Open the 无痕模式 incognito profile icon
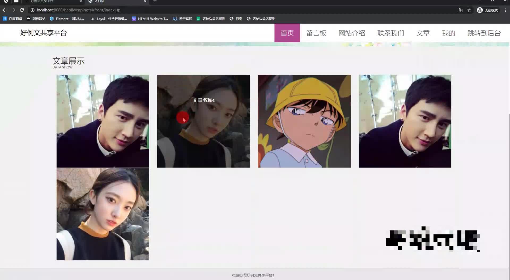This screenshot has height=280, width=510. pos(487,10)
